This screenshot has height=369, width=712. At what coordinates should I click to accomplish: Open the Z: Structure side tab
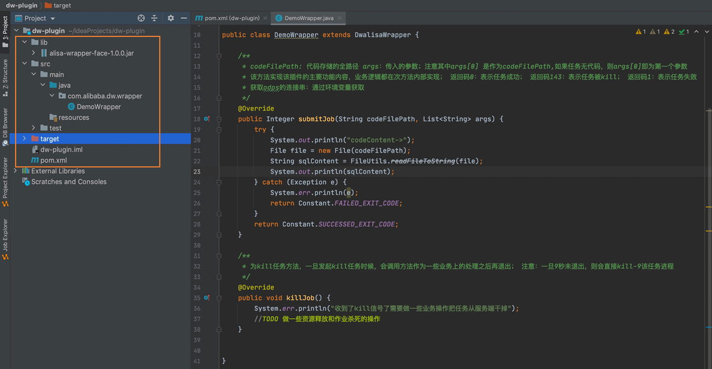(5, 77)
